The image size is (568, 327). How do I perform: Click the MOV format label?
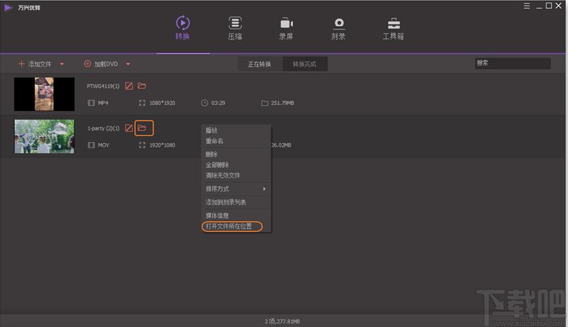point(103,145)
